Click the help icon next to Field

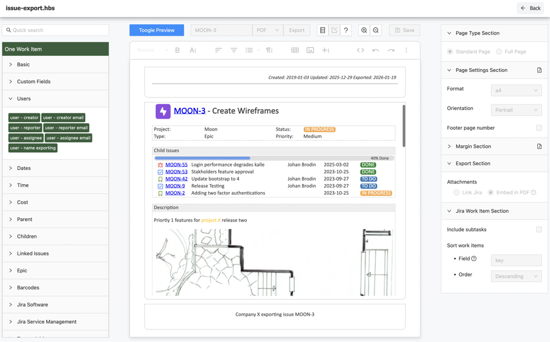tap(474, 259)
